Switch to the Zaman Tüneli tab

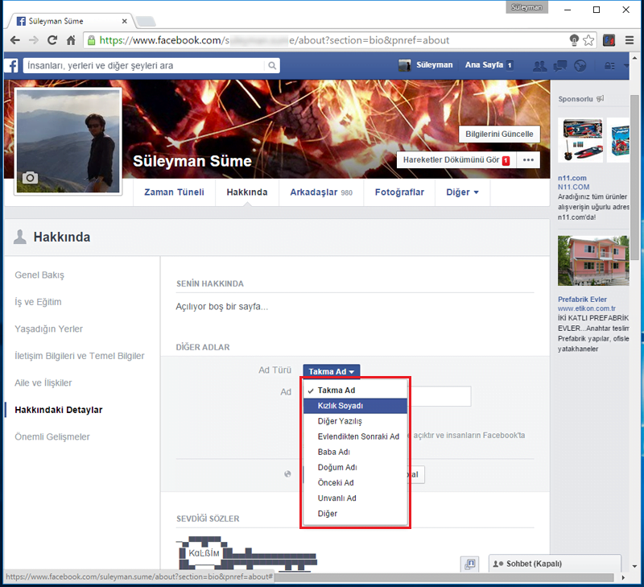[x=173, y=192]
